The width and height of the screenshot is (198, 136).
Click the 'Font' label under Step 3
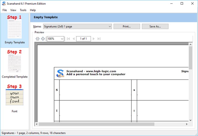pyautogui.click(x=15, y=111)
